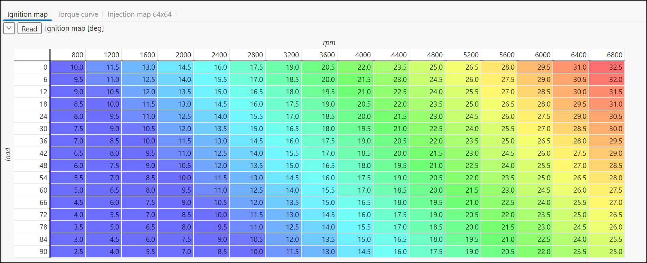Click cell 5.5 at load 72, 1200 rpm
Viewport: 647px width, 263px height.
coord(104,215)
